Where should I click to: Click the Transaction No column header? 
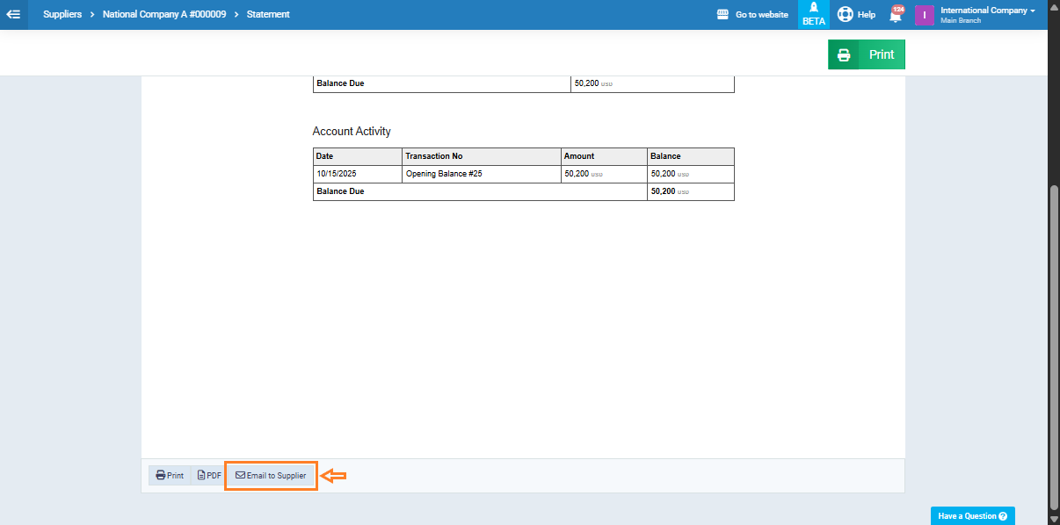(434, 156)
